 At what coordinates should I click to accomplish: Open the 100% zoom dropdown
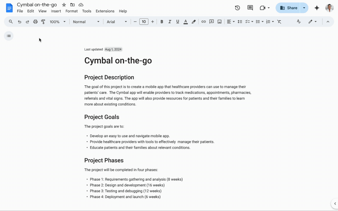click(57, 22)
